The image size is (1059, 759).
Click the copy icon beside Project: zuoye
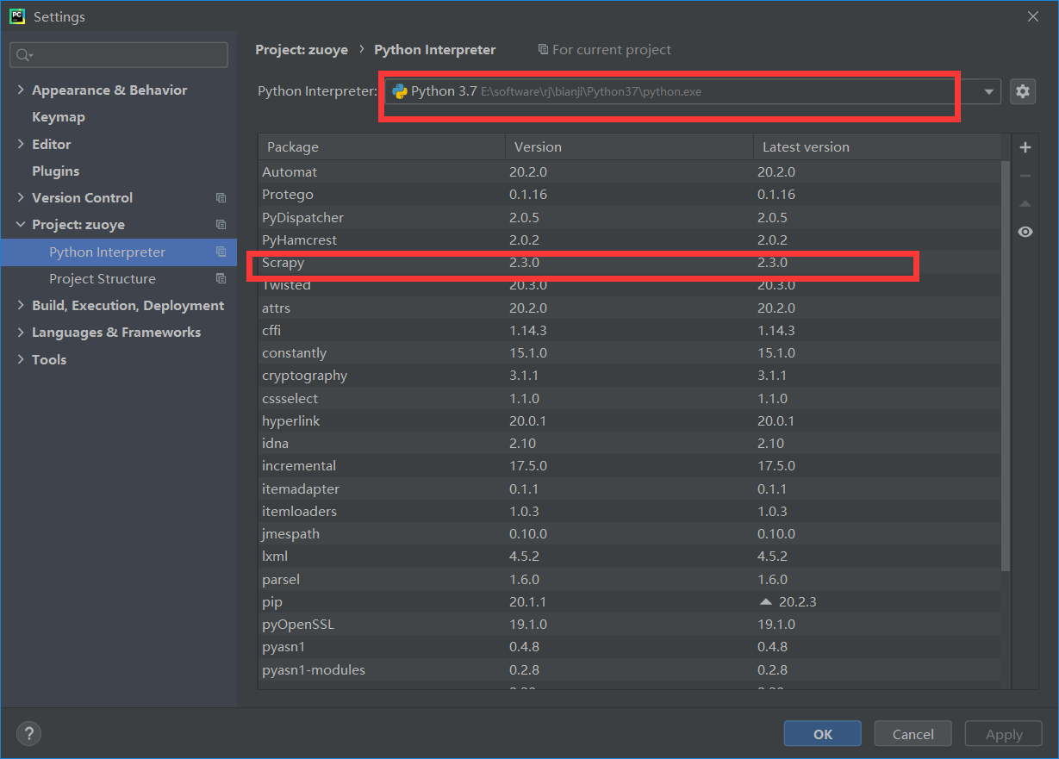(221, 225)
